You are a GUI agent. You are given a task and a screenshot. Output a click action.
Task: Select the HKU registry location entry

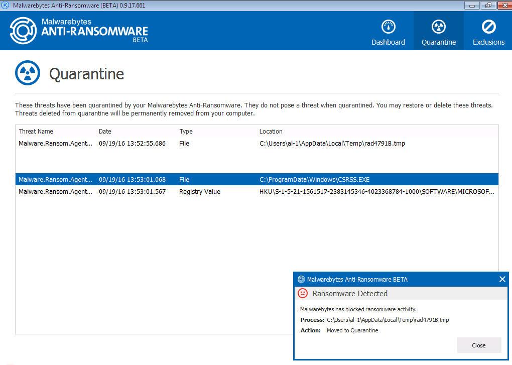(x=377, y=192)
